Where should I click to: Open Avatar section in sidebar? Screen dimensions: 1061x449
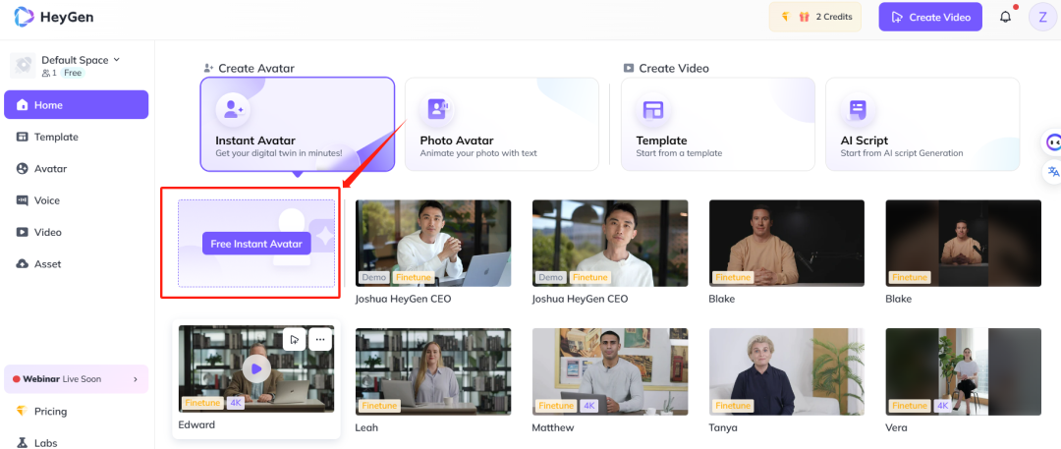click(x=76, y=169)
